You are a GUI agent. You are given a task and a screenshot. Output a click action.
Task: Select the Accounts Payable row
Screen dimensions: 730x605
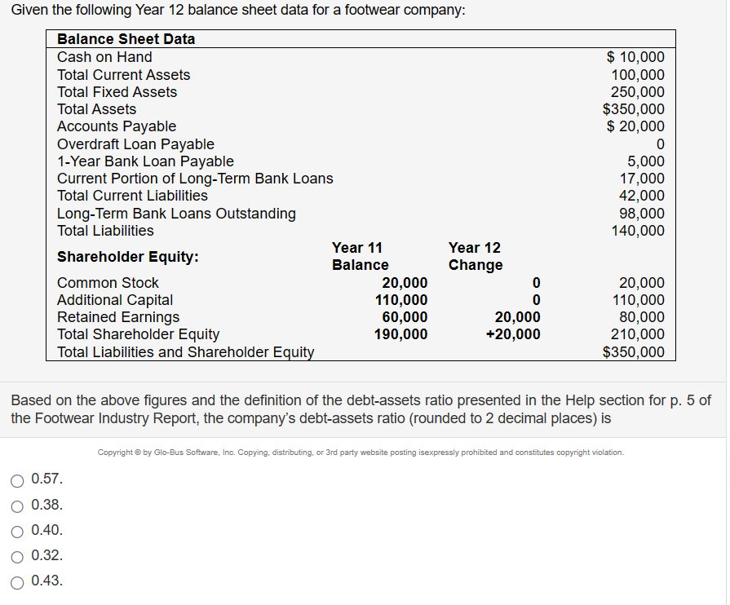pos(116,126)
